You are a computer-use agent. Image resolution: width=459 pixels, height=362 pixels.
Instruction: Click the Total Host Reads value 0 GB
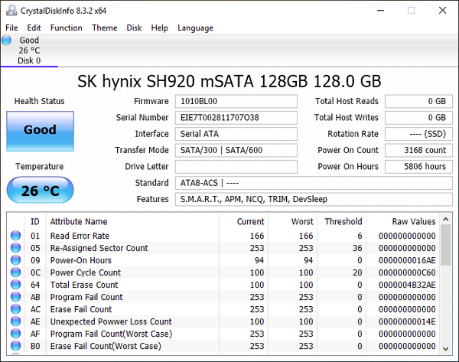tap(418, 101)
